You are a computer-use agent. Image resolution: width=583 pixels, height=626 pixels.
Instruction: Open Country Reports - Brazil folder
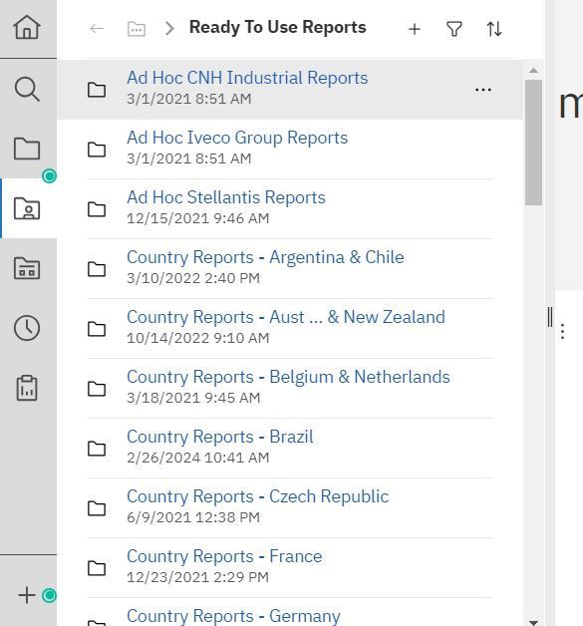(x=220, y=437)
